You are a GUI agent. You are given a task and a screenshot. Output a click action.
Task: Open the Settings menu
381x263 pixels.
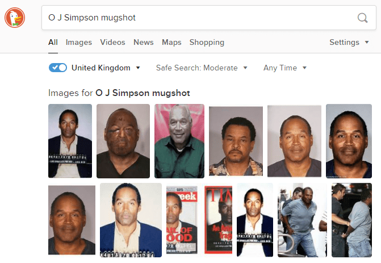pos(349,42)
